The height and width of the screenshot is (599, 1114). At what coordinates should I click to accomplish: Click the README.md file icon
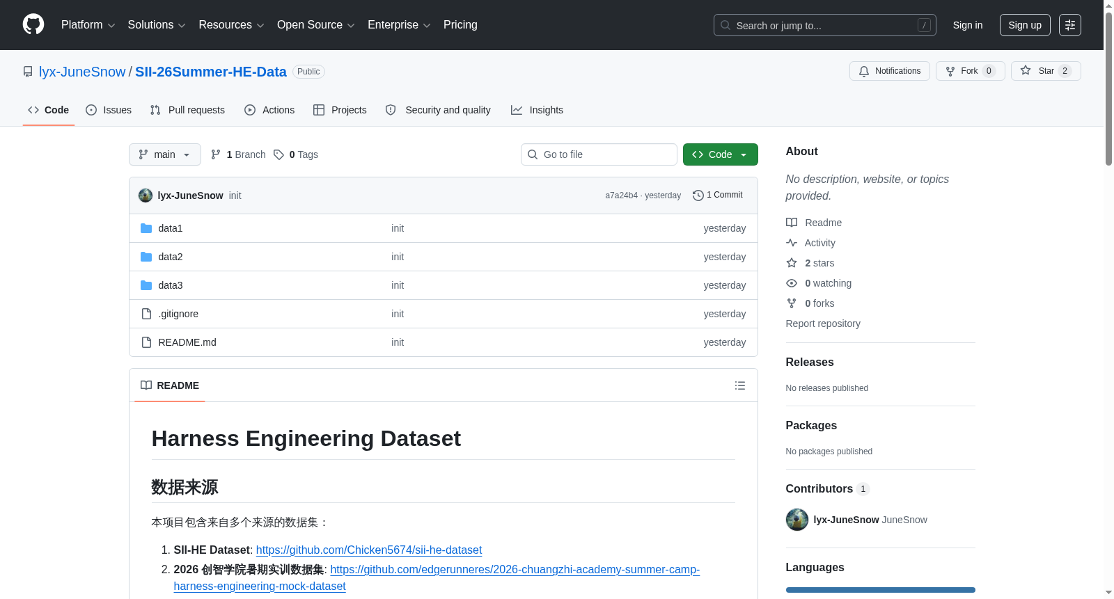[146, 342]
